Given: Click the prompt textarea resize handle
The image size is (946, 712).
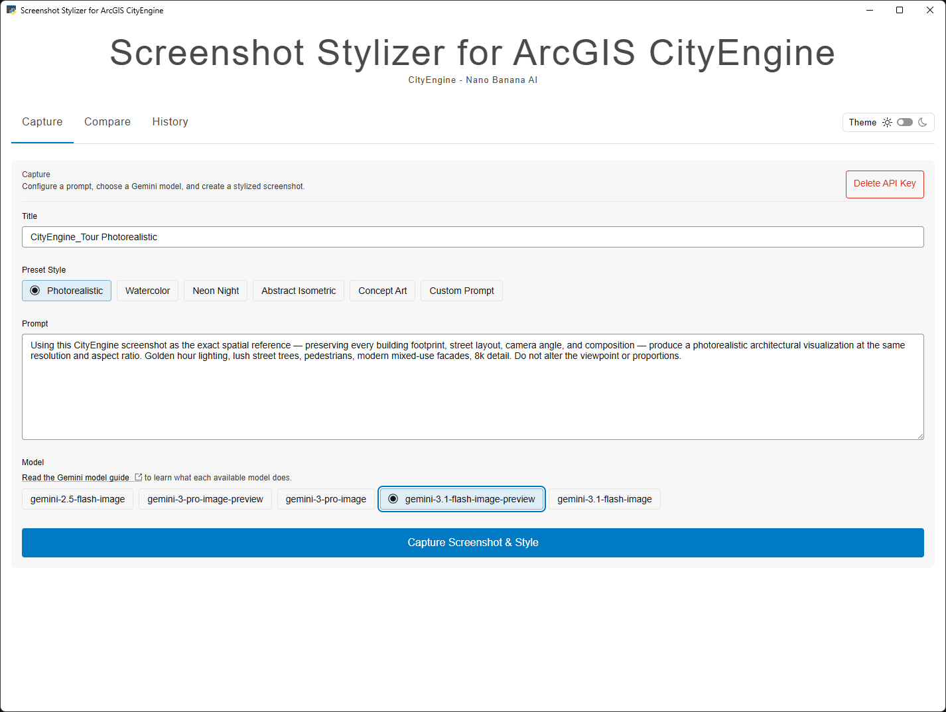Looking at the screenshot, I should pos(920,436).
